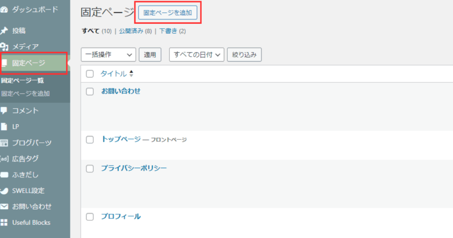Show すべて (10) pages filter
Image resolution: width=453 pixels, height=238 pixels.
[x=96, y=31]
